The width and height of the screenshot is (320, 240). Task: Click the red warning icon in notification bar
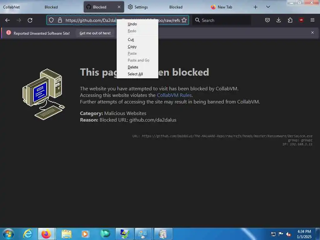[x=8, y=32]
